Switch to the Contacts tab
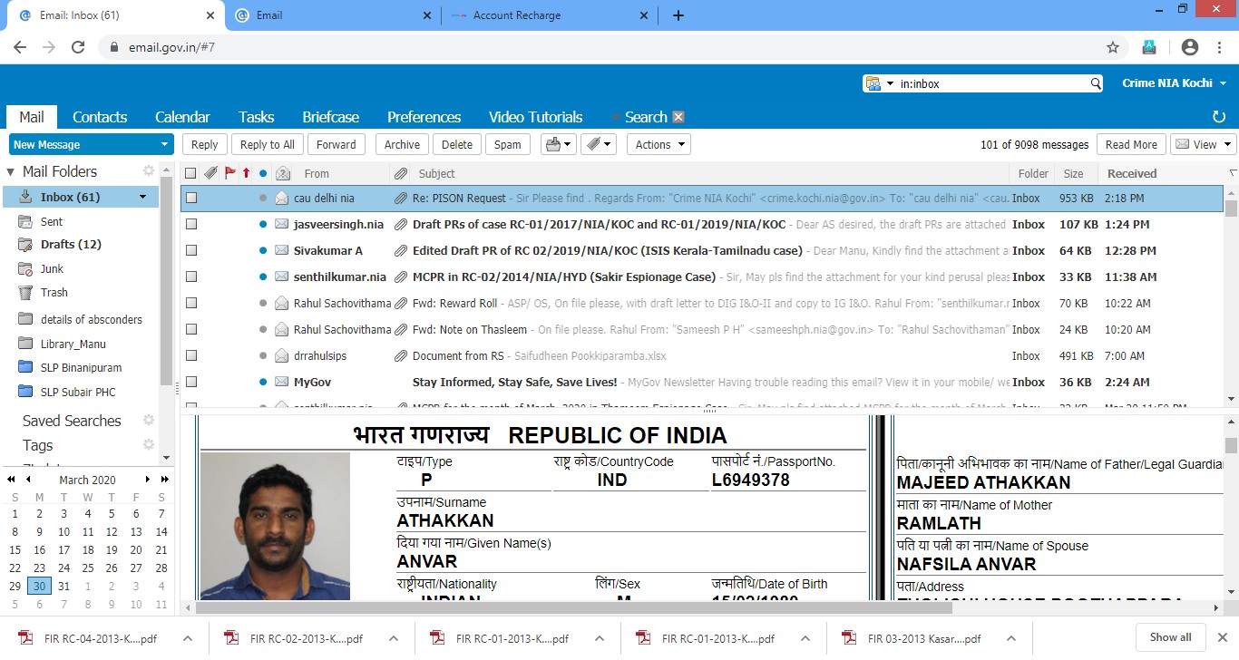 (x=100, y=117)
